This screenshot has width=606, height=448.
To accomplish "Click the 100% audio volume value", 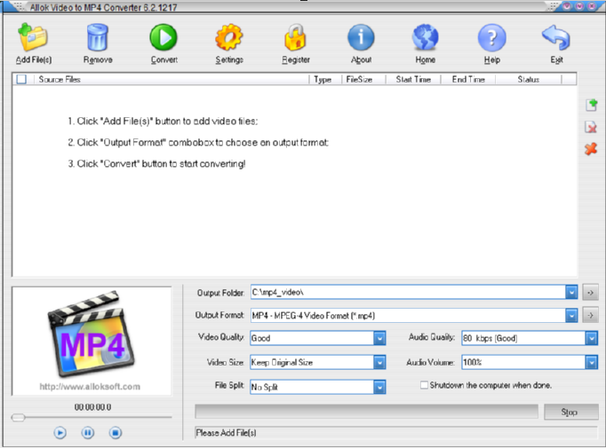I will (x=473, y=362).
